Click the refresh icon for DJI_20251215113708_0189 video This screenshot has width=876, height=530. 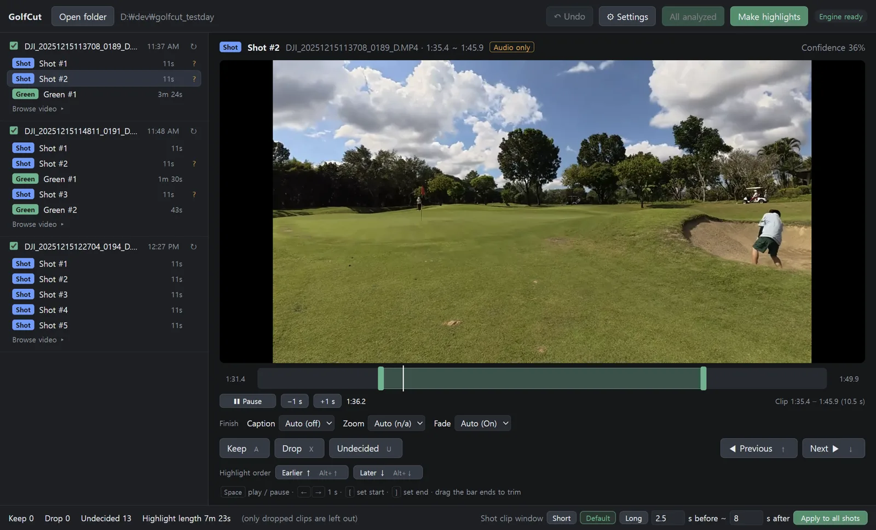coord(193,46)
